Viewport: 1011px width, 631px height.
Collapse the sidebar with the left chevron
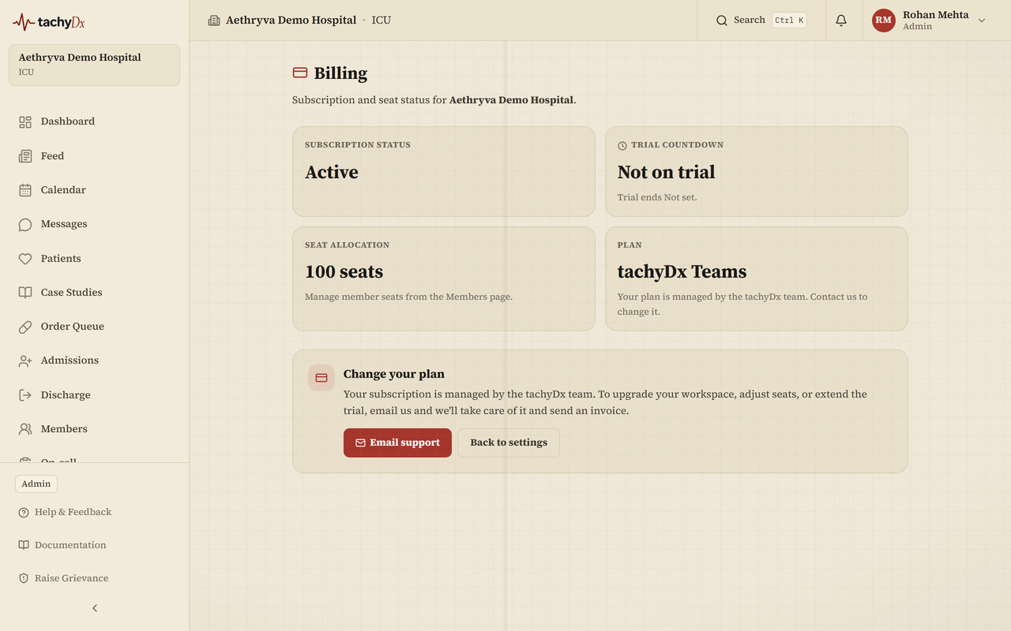point(95,608)
